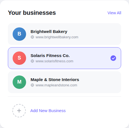Click the dashed plus circle icon

[x=19, y=111]
